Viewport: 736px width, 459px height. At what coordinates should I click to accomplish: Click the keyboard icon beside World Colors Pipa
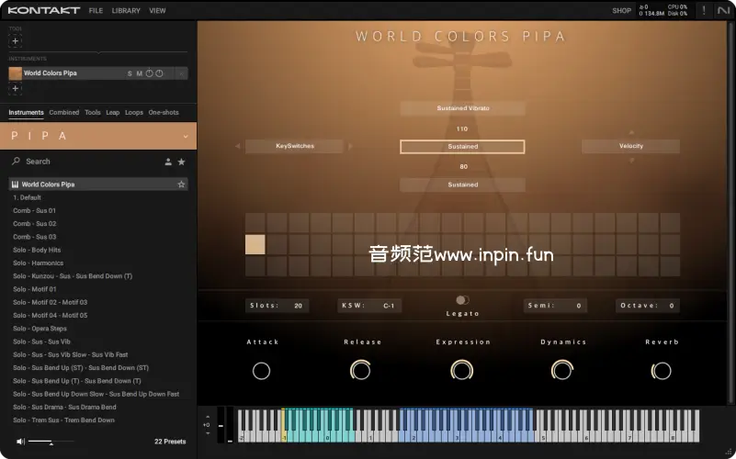15,185
